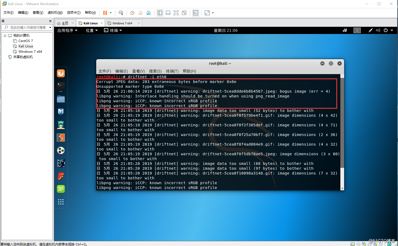
Task: Toggle Unity mode in VMware toolbar
Action: tap(184, 13)
